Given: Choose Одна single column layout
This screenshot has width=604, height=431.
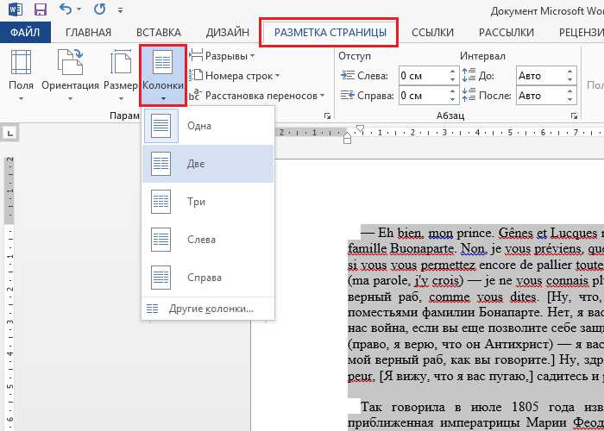Looking at the screenshot, I should (x=208, y=126).
